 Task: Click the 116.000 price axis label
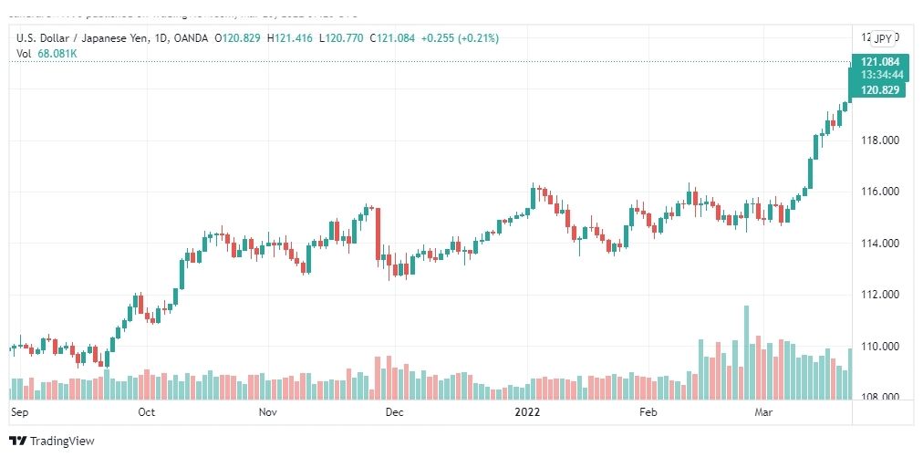click(879, 192)
